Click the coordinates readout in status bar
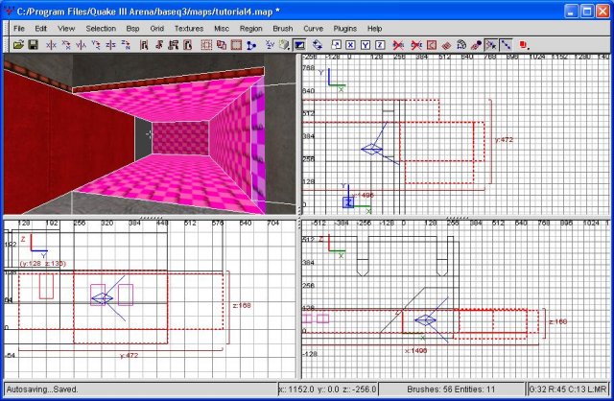 [x=327, y=389]
